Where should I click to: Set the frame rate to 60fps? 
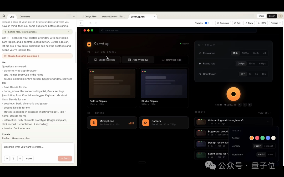pos(262,64)
